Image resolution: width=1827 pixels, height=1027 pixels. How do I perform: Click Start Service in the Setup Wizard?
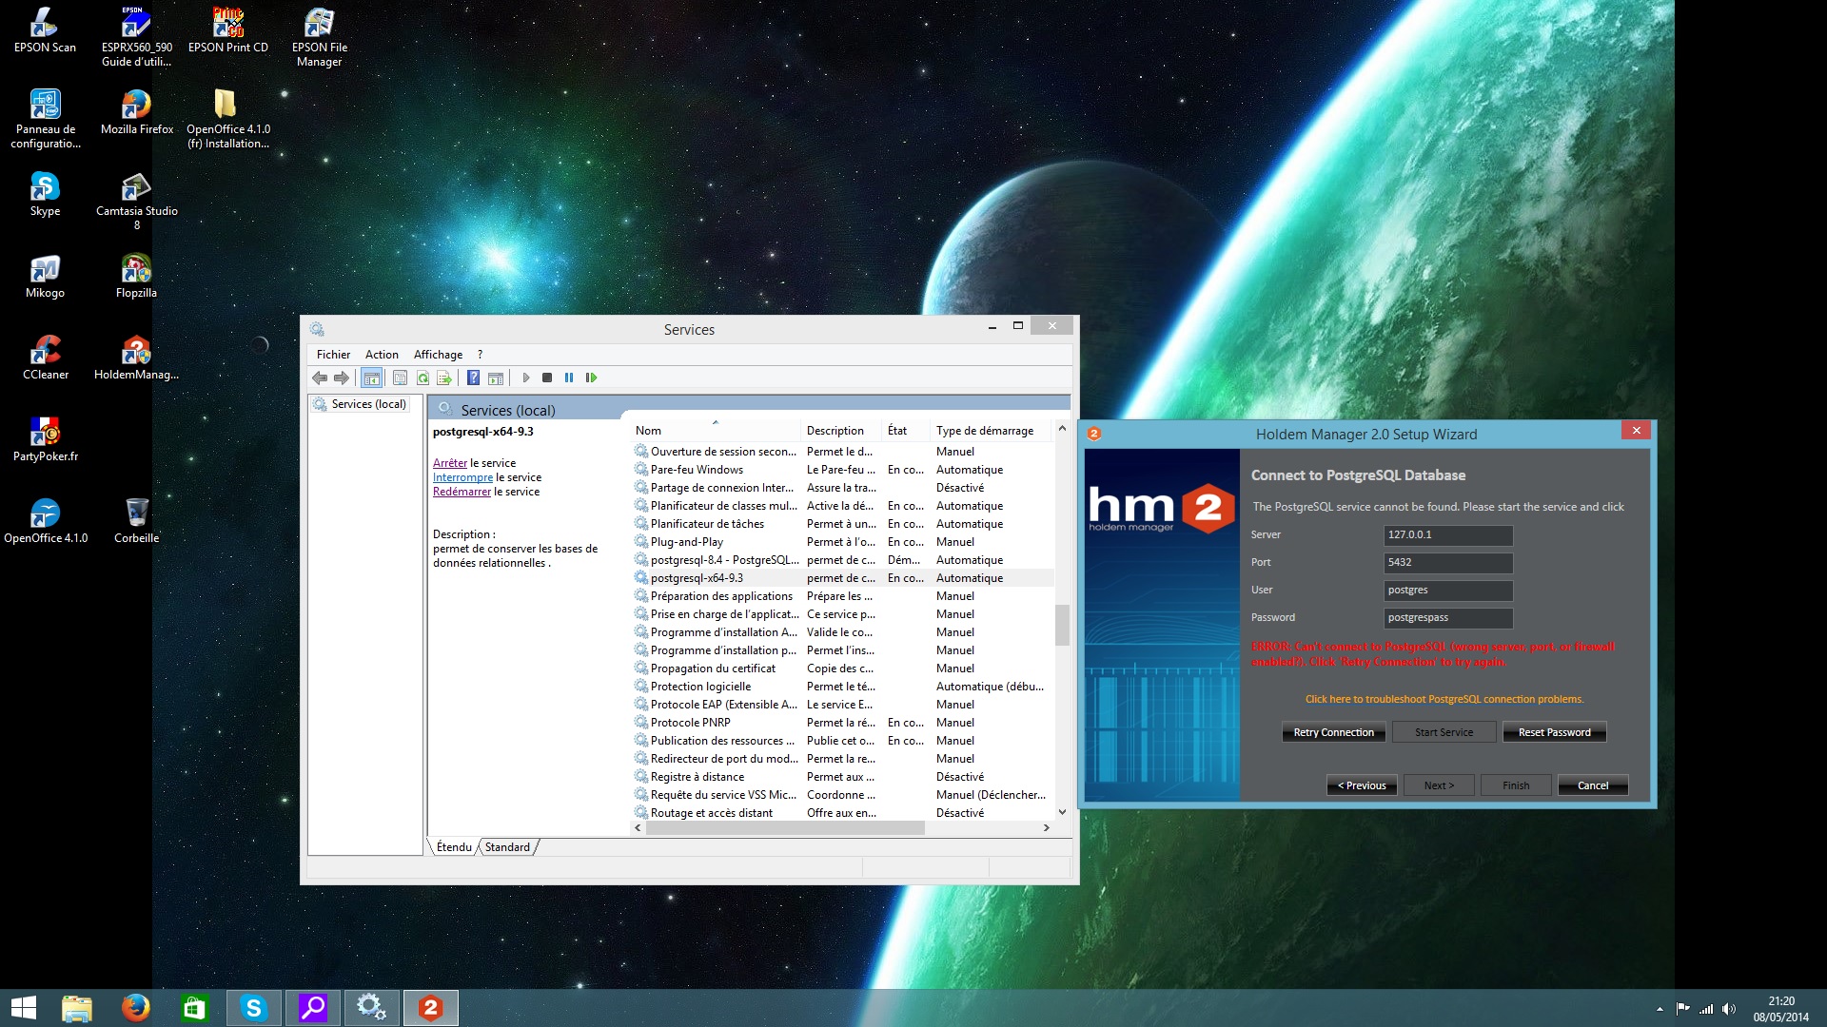tap(1444, 732)
